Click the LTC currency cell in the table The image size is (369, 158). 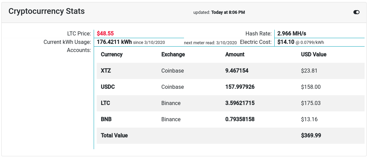(106, 103)
